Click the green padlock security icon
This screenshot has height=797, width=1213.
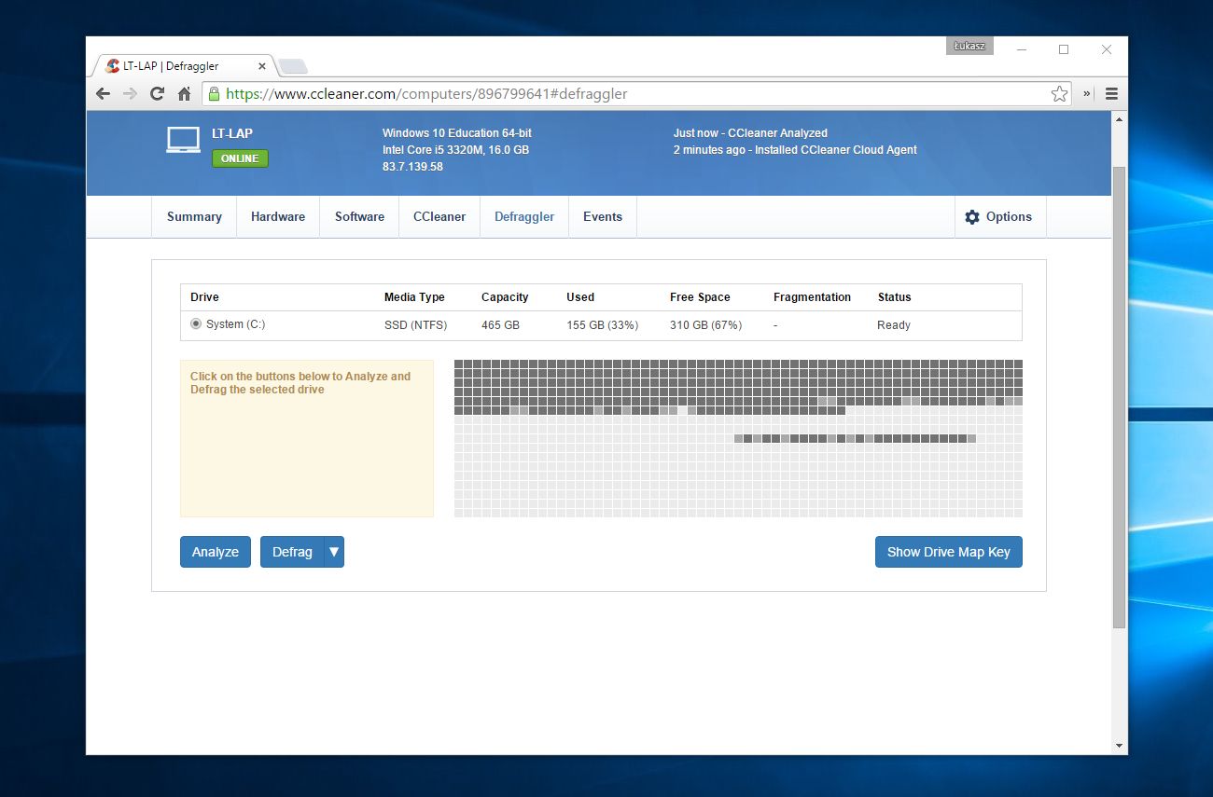[x=214, y=94]
